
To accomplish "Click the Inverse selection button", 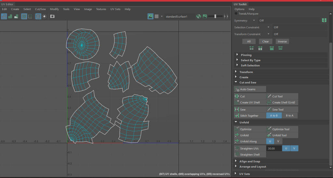I will (x=282, y=41).
